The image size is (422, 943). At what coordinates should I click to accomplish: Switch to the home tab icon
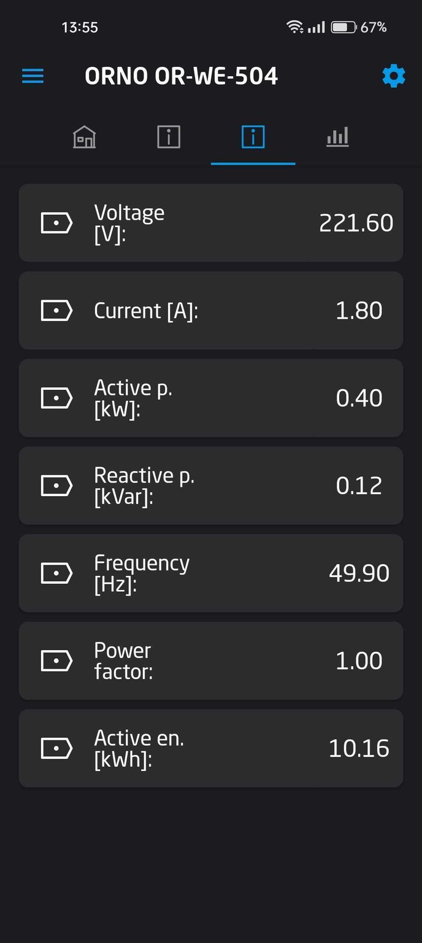coord(84,136)
